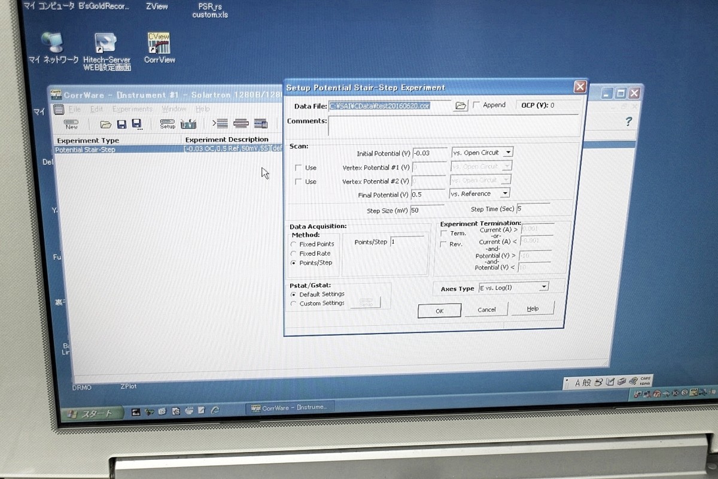
Task: Click the stacked bars icon in CorrWare toolbar
Action: pyautogui.click(x=241, y=123)
